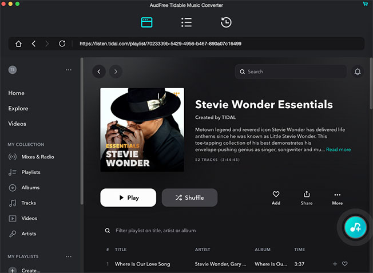Click the Albums disc icon
This screenshot has width=373, height=273.
(x=13, y=188)
